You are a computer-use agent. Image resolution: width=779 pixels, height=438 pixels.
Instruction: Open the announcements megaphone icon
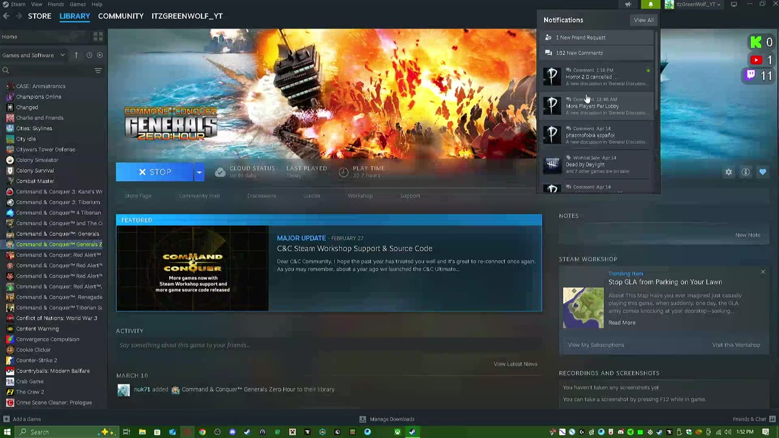pyautogui.click(x=628, y=4)
